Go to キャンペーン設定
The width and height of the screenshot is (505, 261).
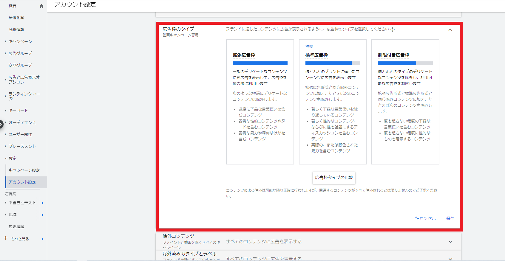click(x=24, y=170)
